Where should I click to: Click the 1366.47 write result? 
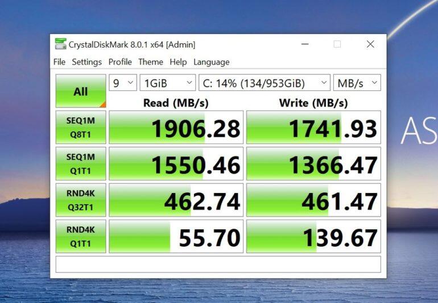[313, 163]
